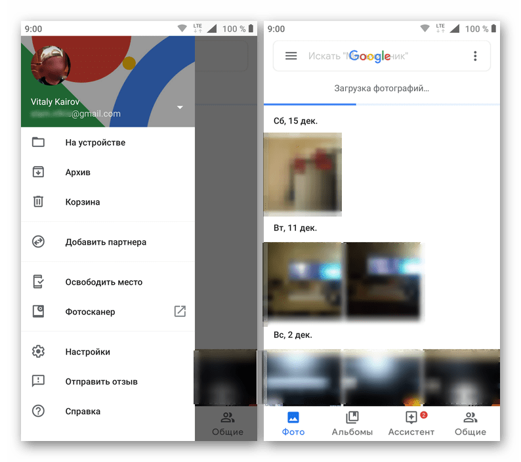521x462 pixels.
Task: Open the hamburger menu in the search bar
Action: 291,56
